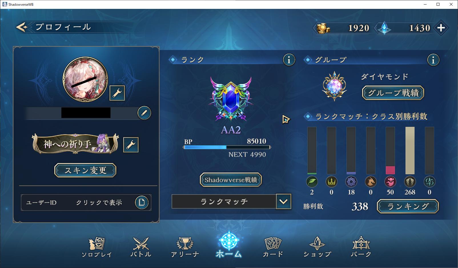
Task: Open the グループ info icon
Action: click(433, 60)
